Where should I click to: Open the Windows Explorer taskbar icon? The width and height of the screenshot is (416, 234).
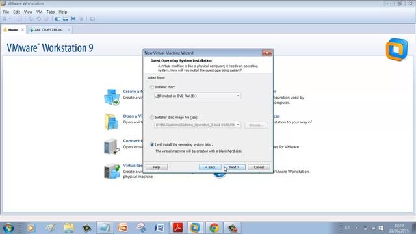click(69, 228)
